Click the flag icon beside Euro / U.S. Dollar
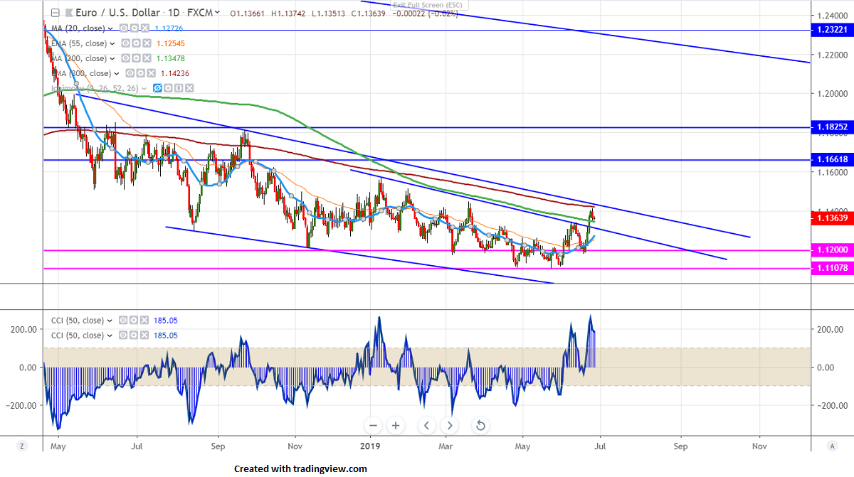The image size is (854, 477). pos(69,13)
